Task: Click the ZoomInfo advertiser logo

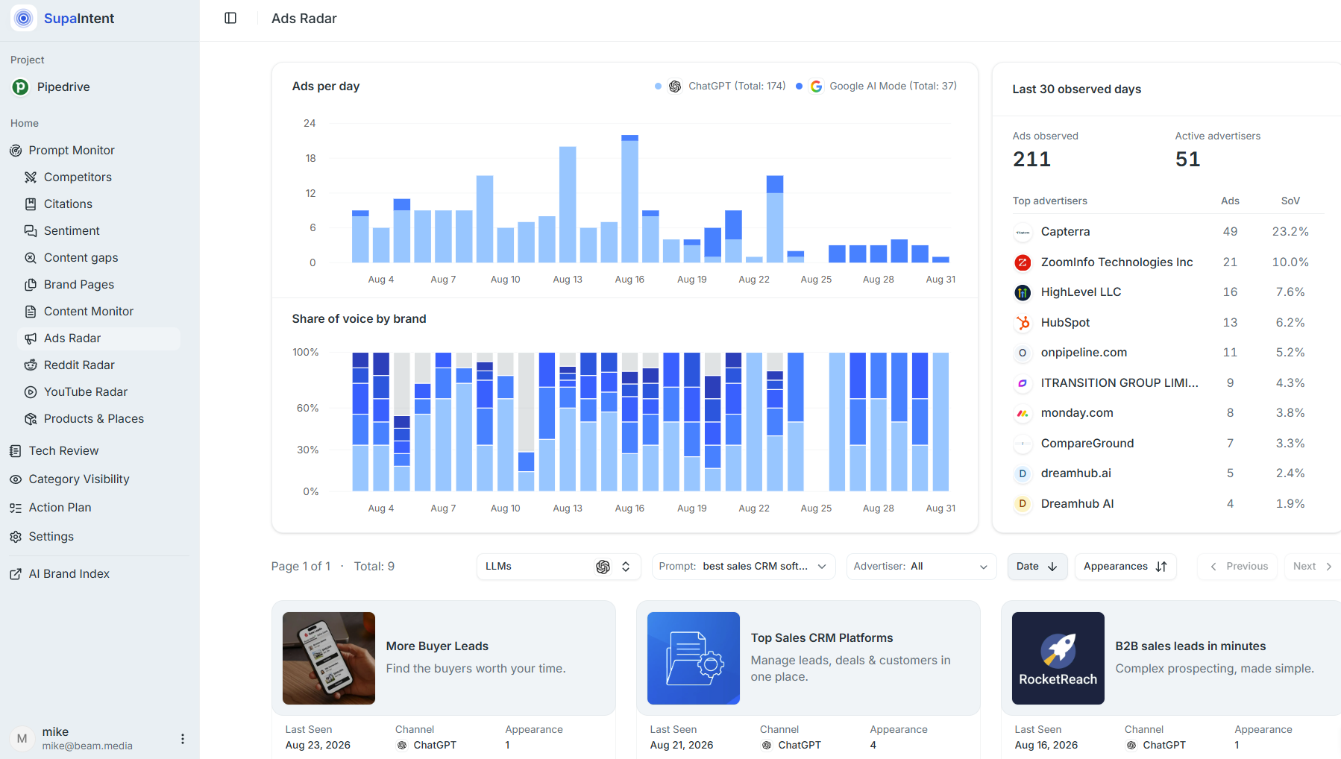Action: 1023,262
